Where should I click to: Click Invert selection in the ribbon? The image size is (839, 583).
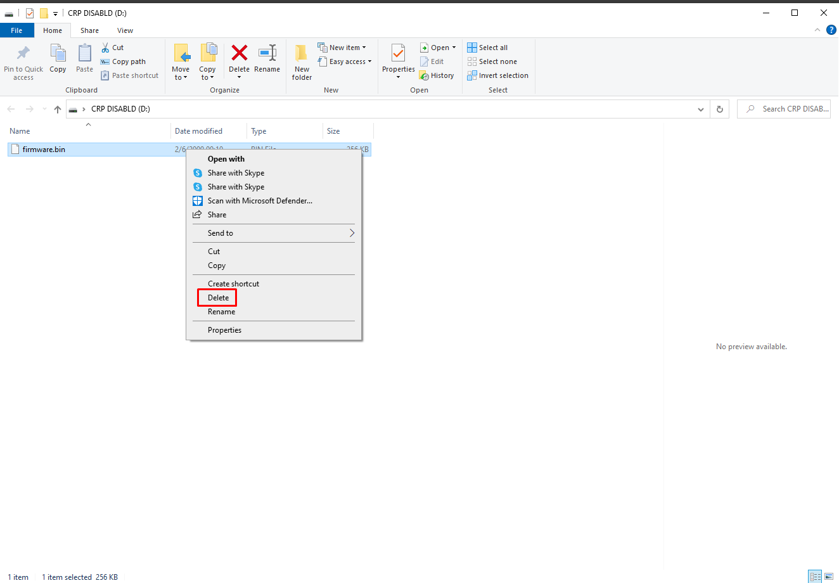click(497, 75)
